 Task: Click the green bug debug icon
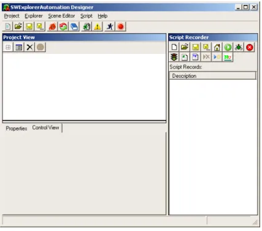[x=239, y=47]
